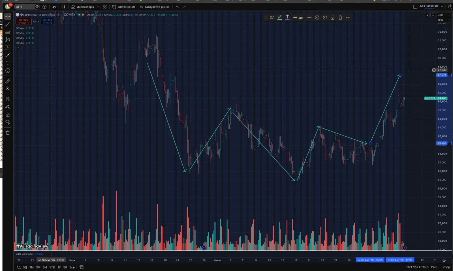Expand favorite indicators dropdown arrow
Image resolution: width=453 pixels, height=271 pixels.
98,7
